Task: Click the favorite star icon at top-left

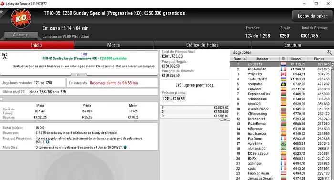Action: [x=2, y=12]
